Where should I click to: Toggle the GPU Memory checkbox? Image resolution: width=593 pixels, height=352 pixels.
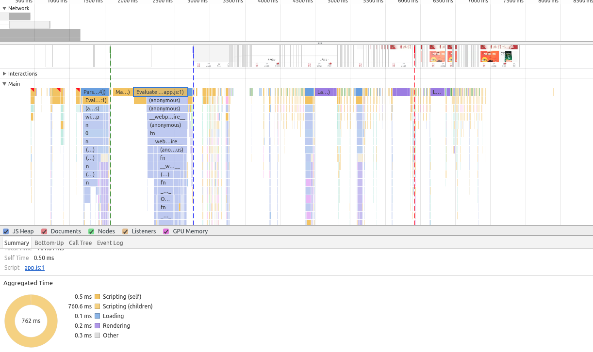(166, 231)
